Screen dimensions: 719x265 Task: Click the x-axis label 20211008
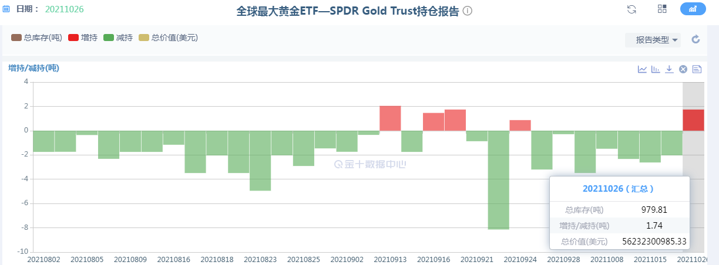(607, 259)
